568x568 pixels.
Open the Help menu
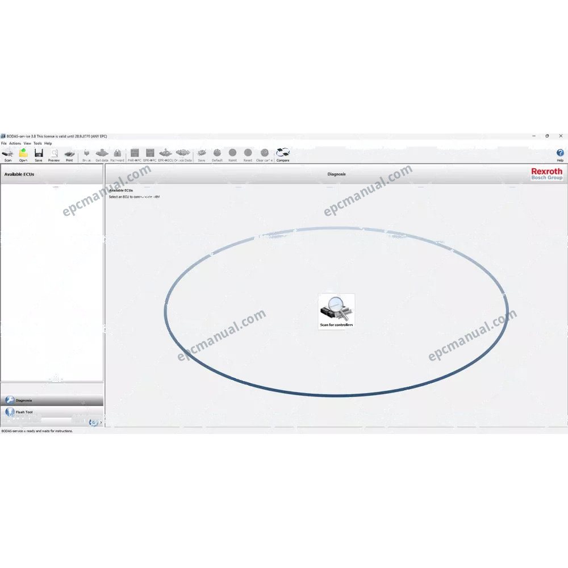48,144
